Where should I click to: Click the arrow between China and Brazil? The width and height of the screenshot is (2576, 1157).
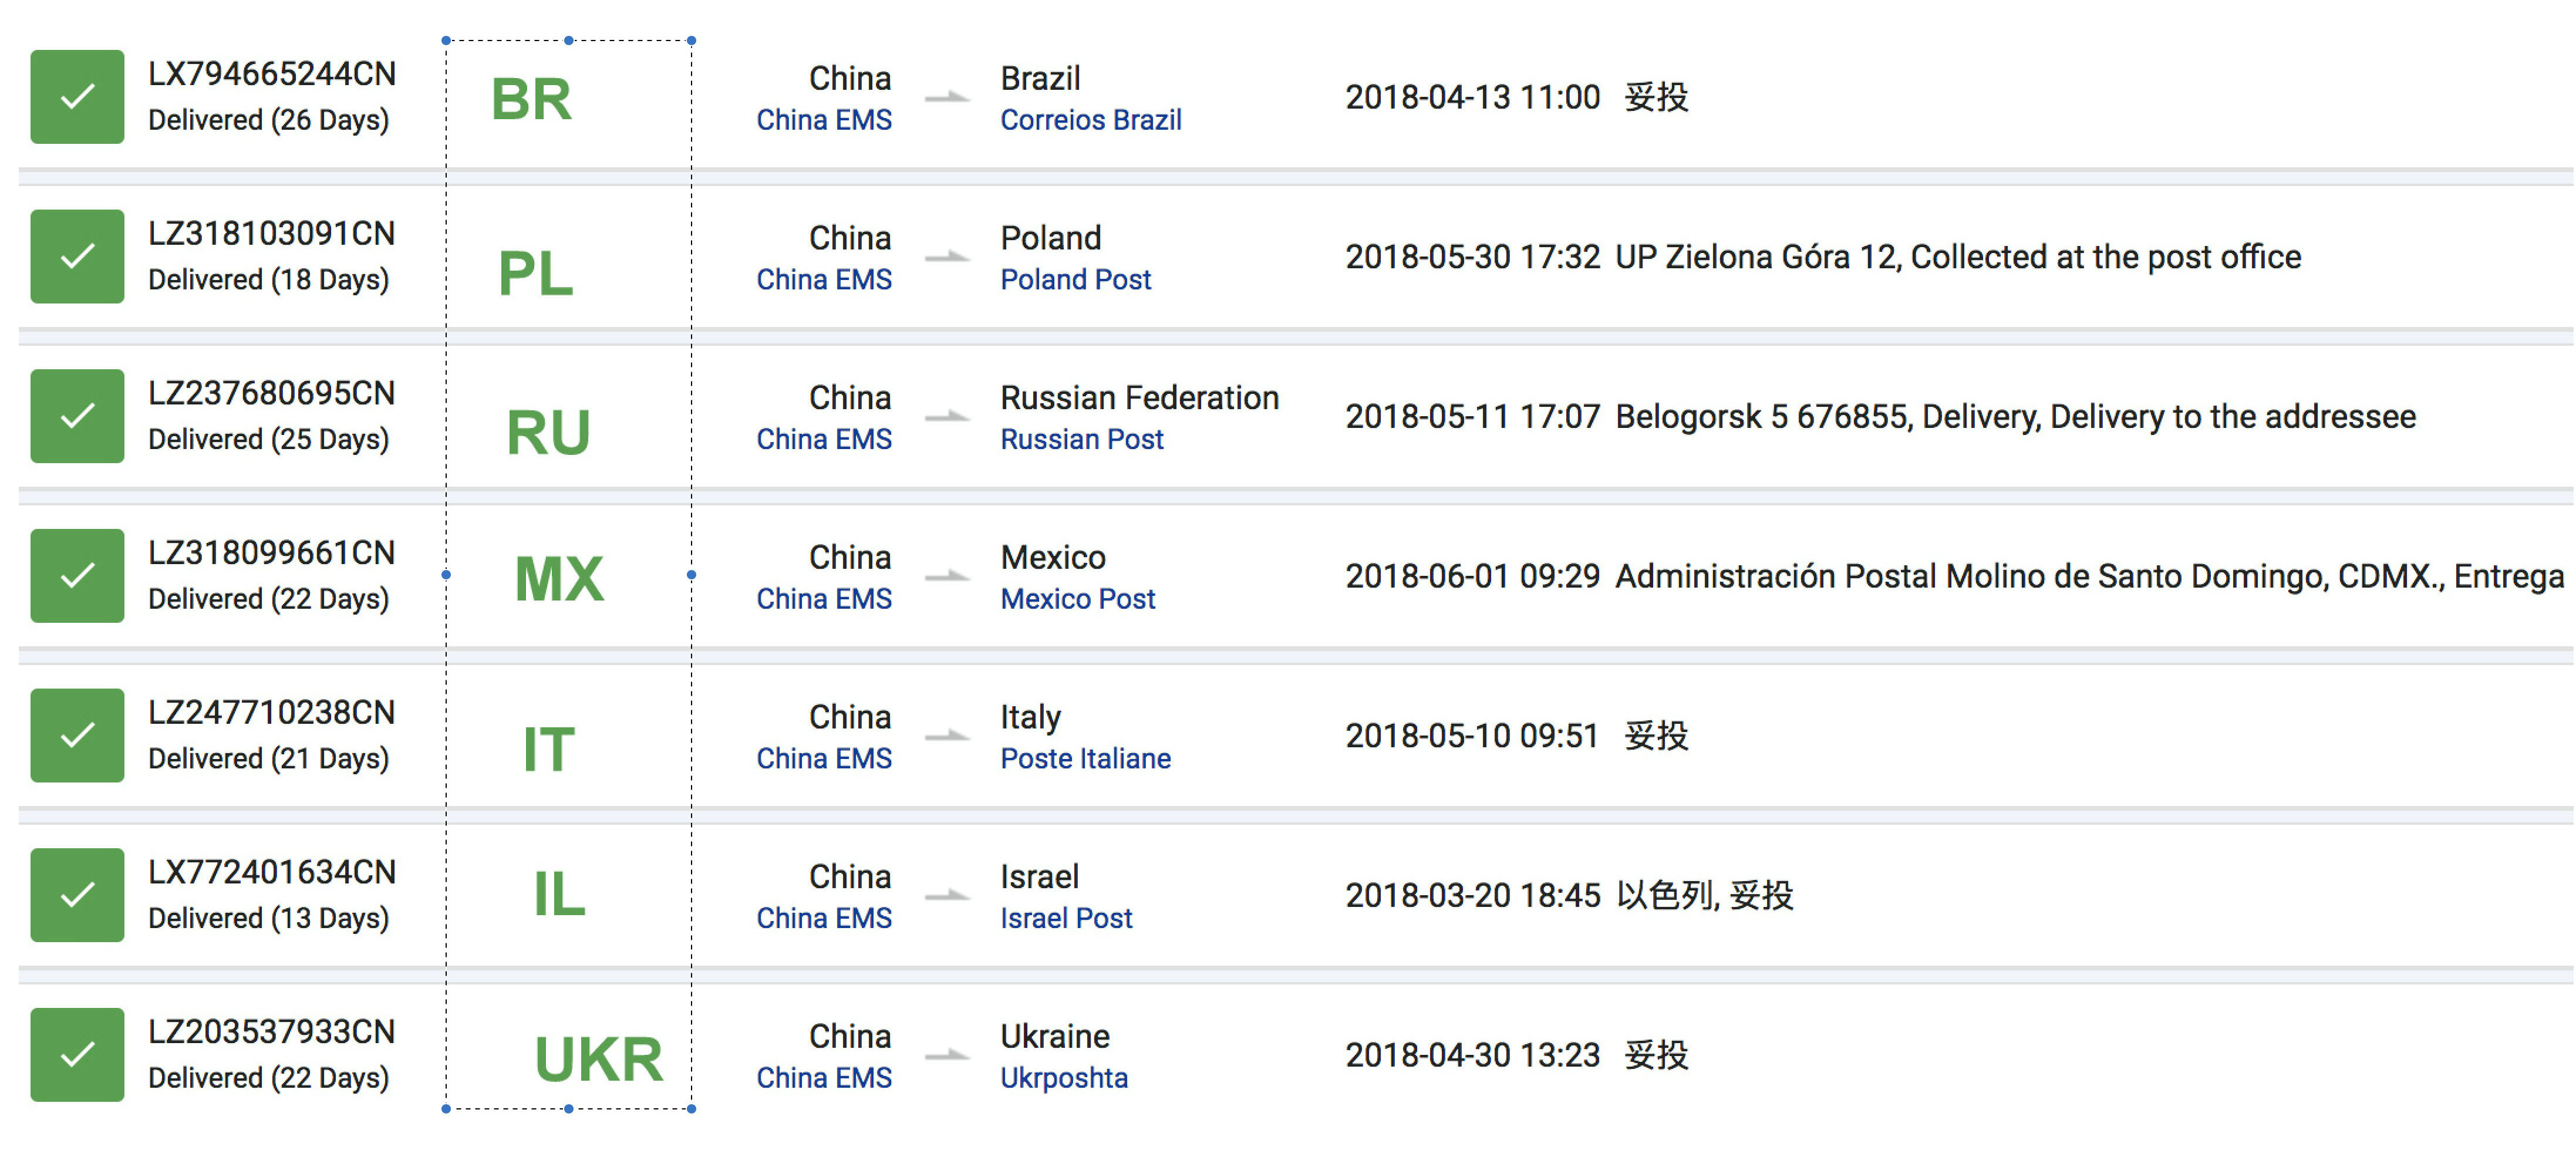pos(946,97)
